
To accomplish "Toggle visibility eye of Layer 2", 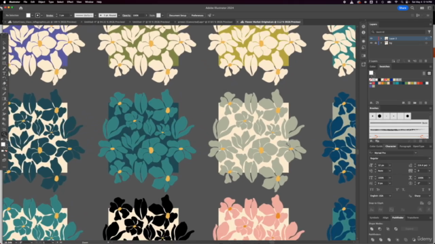I will 371,39.
